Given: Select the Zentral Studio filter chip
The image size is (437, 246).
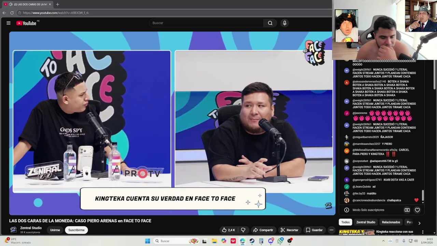Looking at the screenshot, I should [366, 222].
